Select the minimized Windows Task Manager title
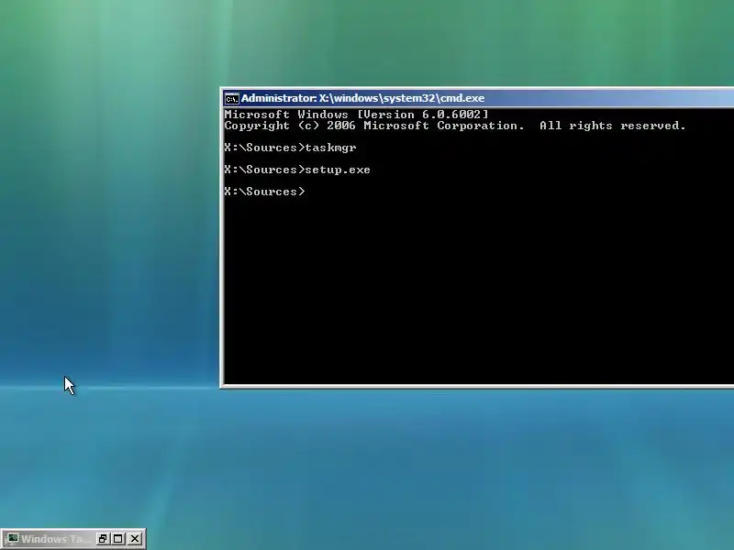The image size is (734, 550). [x=55, y=539]
